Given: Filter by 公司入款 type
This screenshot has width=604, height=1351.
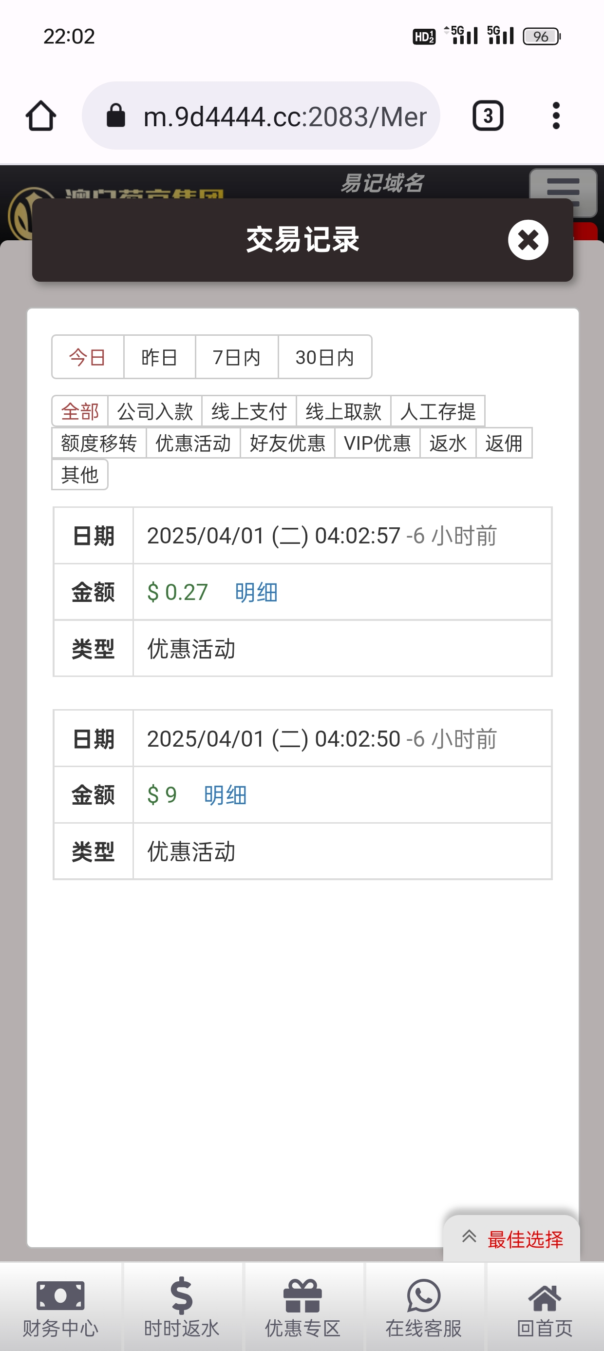Looking at the screenshot, I should pos(155,411).
